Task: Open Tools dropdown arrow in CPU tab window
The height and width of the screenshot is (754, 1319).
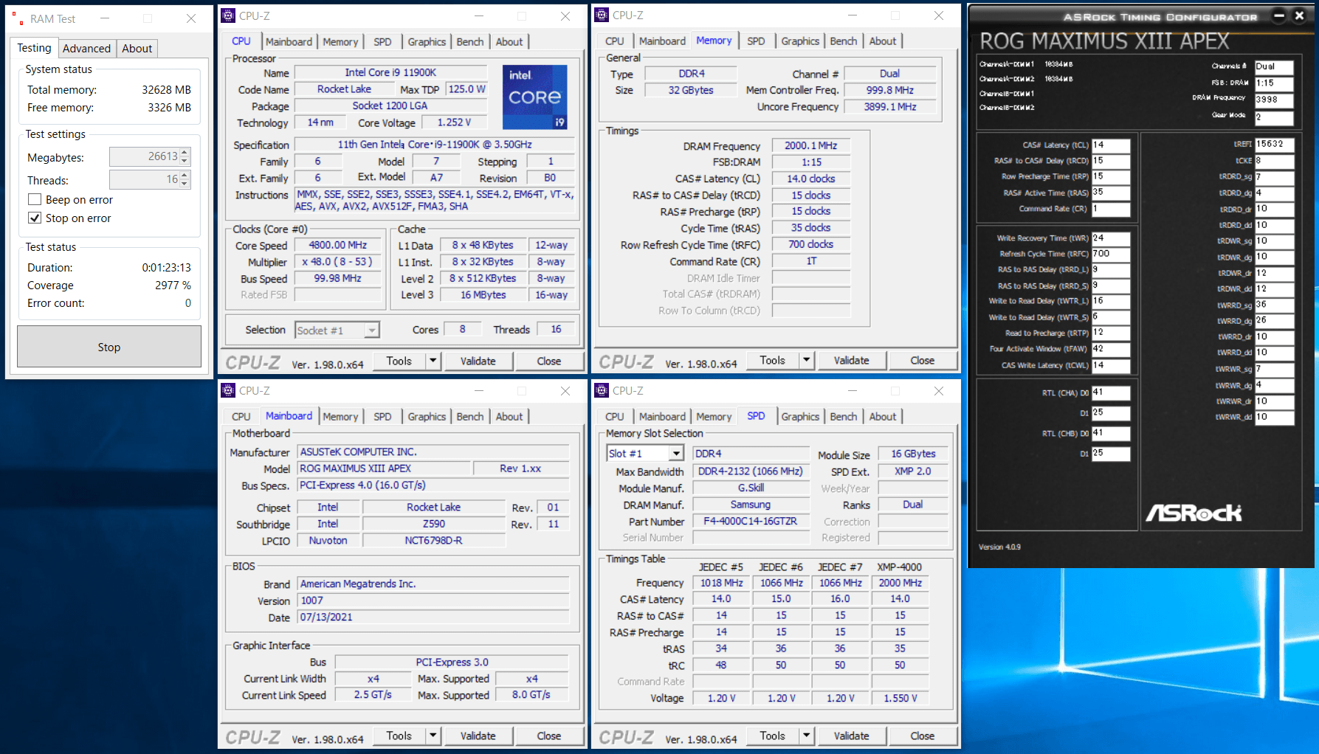Action: tap(433, 361)
